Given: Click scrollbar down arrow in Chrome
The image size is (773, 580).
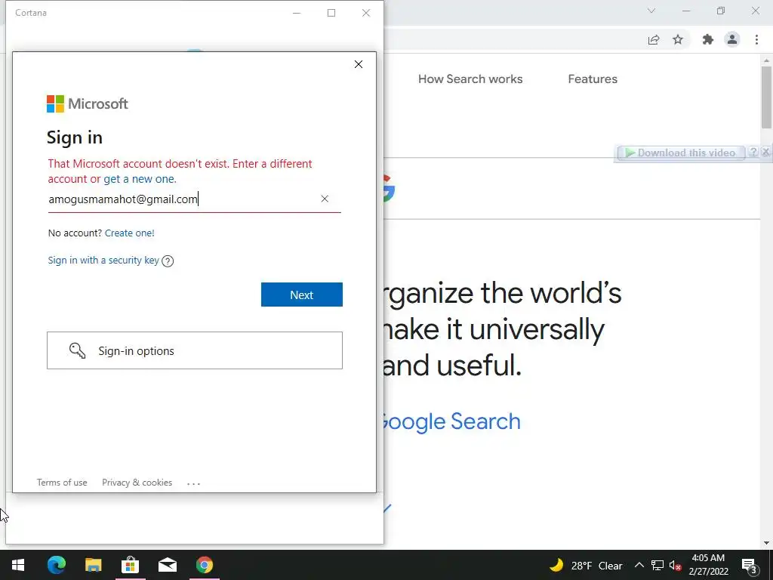Looking at the screenshot, I should point(766,543).
